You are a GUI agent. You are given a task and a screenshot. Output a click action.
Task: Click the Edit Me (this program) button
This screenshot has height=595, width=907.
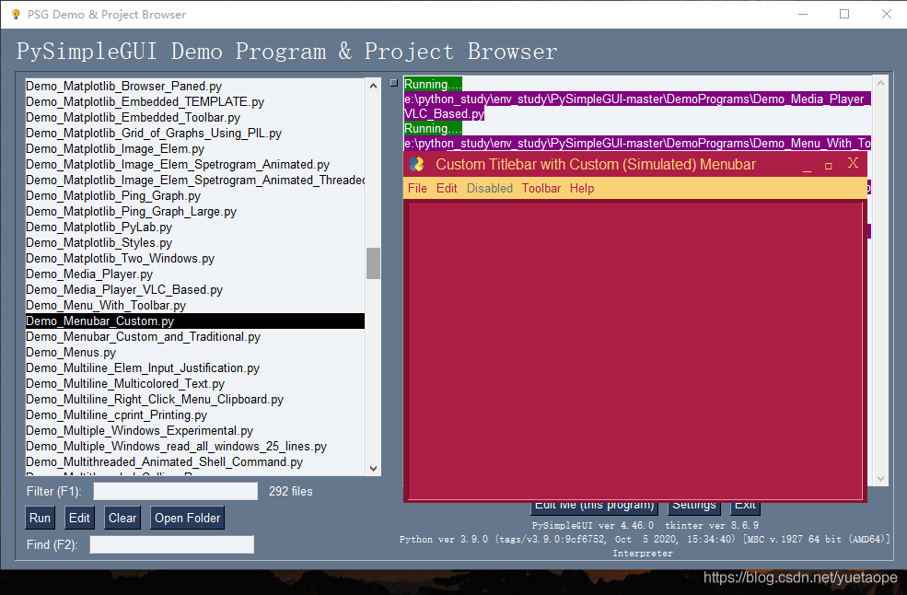[594, 507]
